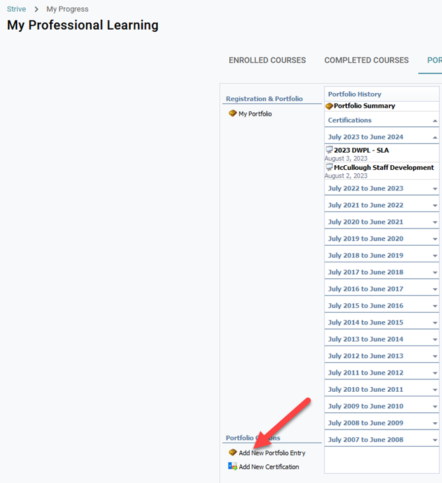Collapse the Certifications section arrow
442x483 pixels.
(x=435, y=121)
